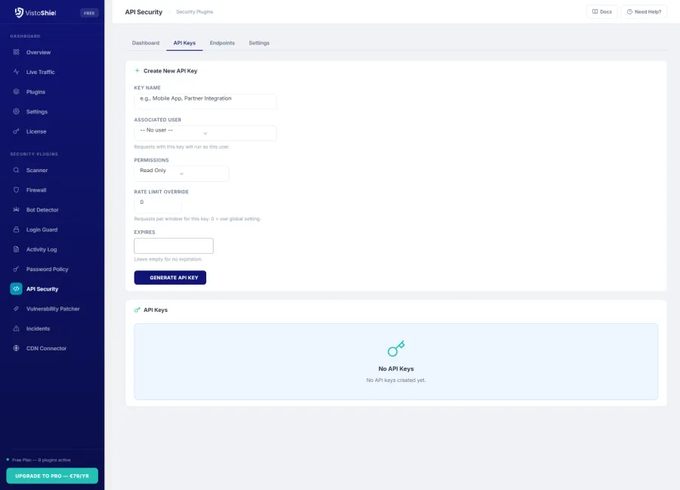Switch to the Endpoints tab
Viewport: 680px width, 490px height.
pos(222,43)
